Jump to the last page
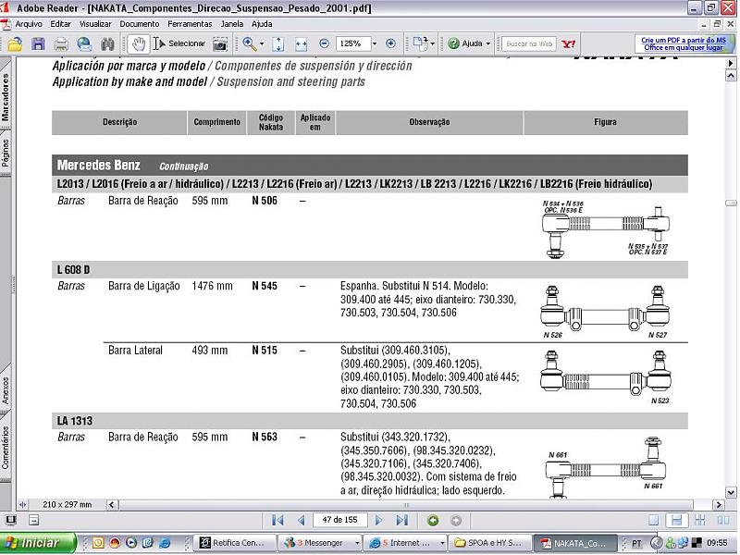Viewport: 740px width, 555px height. pyautogui.click(x=402, y=520)
